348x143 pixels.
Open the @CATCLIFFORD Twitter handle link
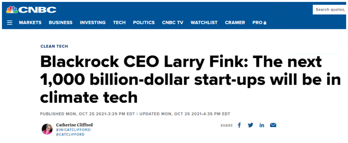[70, 134]
